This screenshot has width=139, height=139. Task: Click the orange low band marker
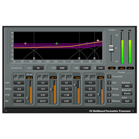click(25, 44)
